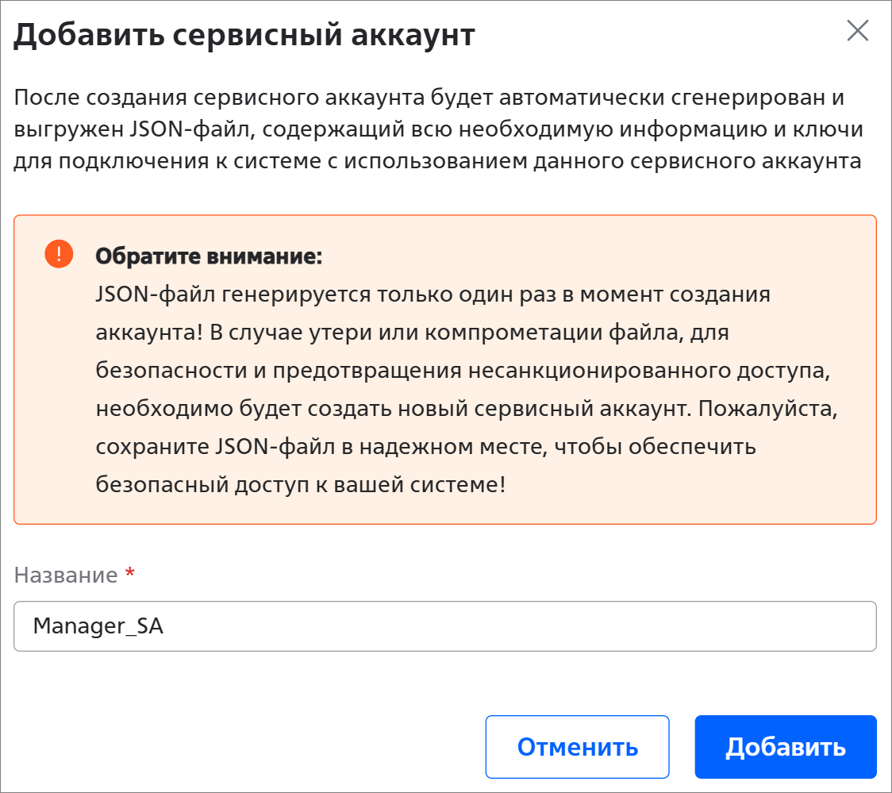Click the red required asterisk
This screenshot has height=793, width=892.
(130, 575)
